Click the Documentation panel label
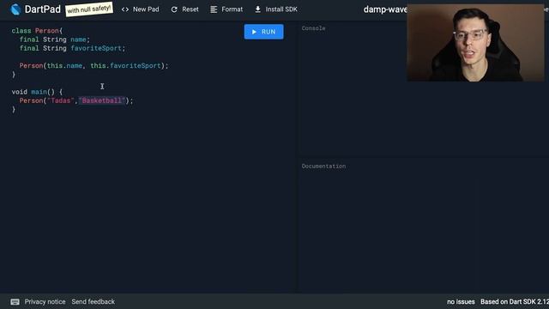This screenshot has height=309, width=549. coord(323,167)
